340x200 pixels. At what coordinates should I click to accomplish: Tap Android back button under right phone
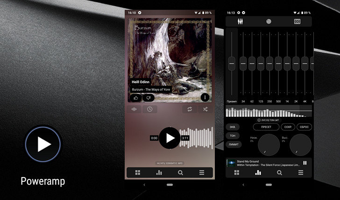243,185
